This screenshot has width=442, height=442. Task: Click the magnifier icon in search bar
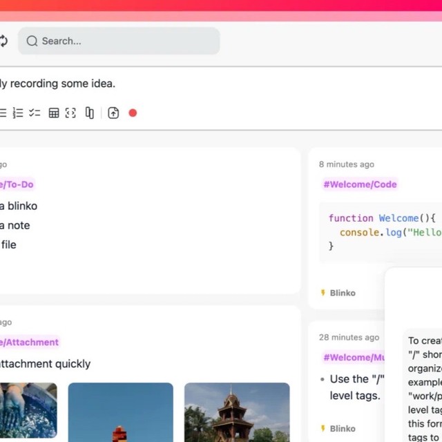32,41
